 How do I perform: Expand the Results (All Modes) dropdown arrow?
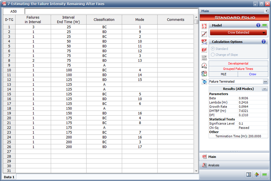tap(264, 89)
